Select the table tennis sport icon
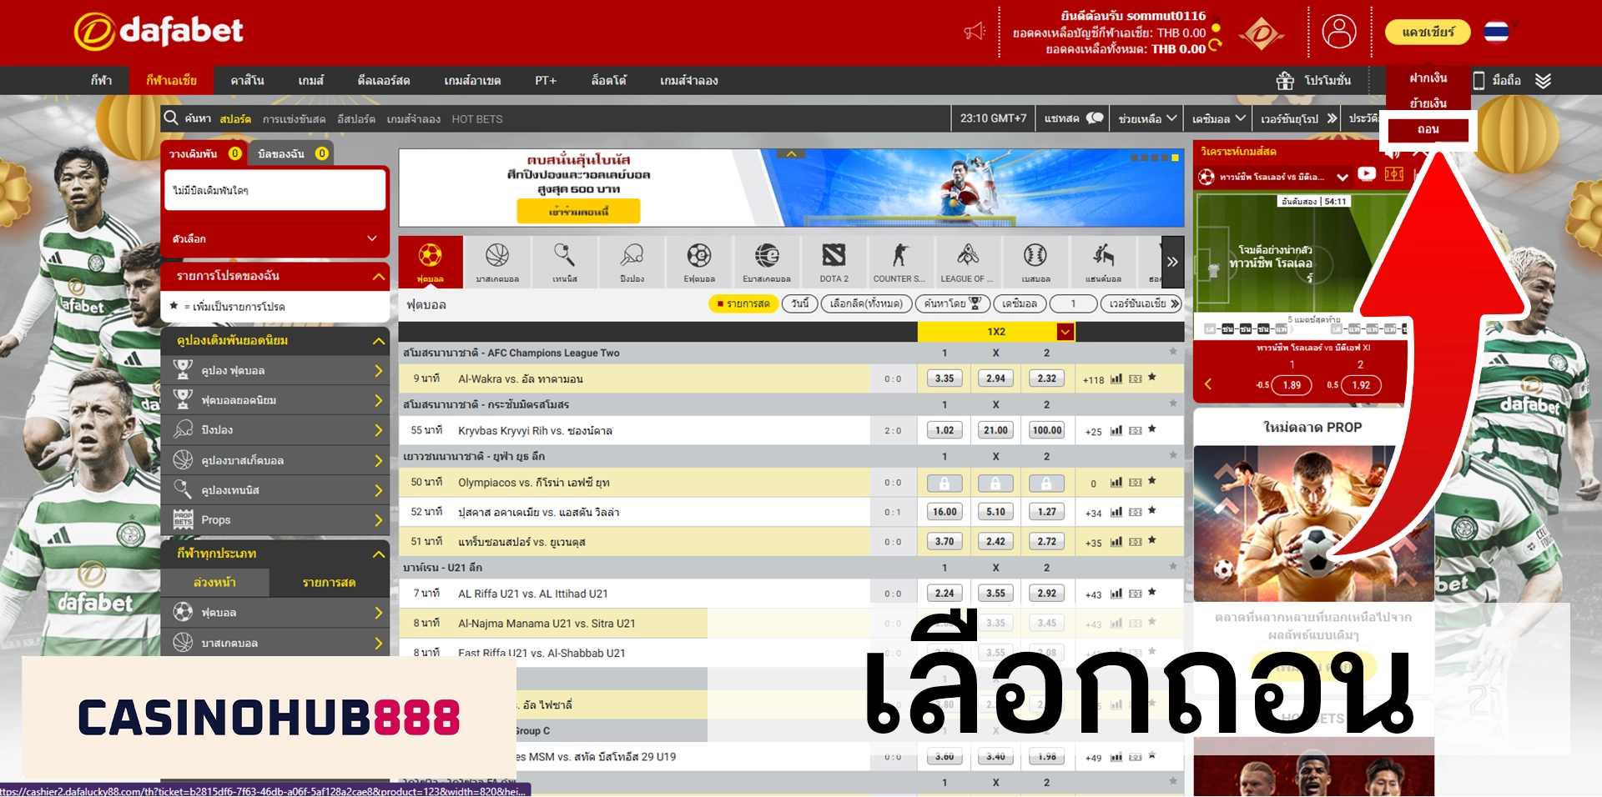Image resolution: width=1602 pixels, height=797 pixels. point(632,262)
